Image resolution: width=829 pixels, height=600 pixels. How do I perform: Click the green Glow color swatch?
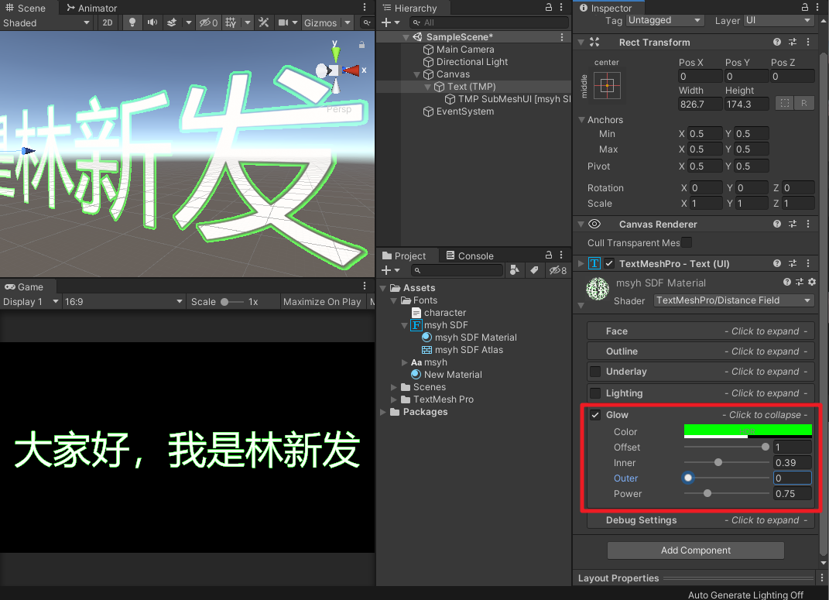pyautogui.click(x=747, y=431)
